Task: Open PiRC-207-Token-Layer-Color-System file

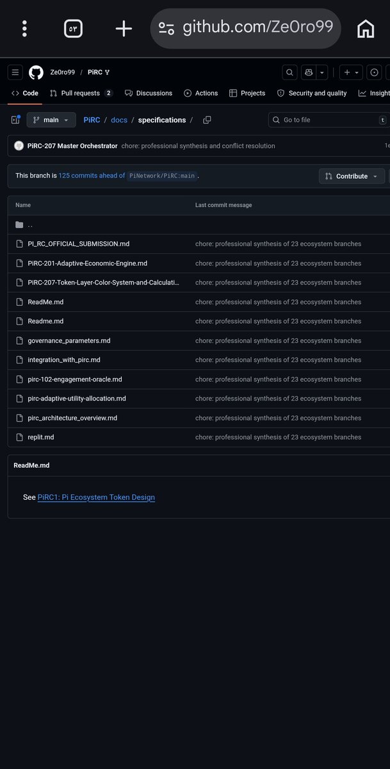Action: [104, 283]
